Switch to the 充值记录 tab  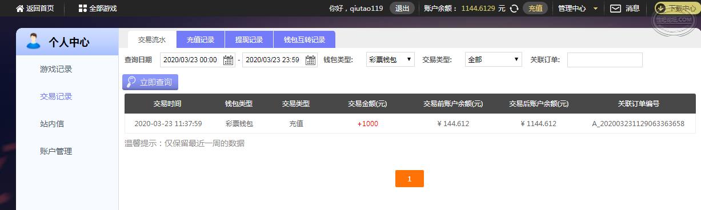click(x=201, y=40)
